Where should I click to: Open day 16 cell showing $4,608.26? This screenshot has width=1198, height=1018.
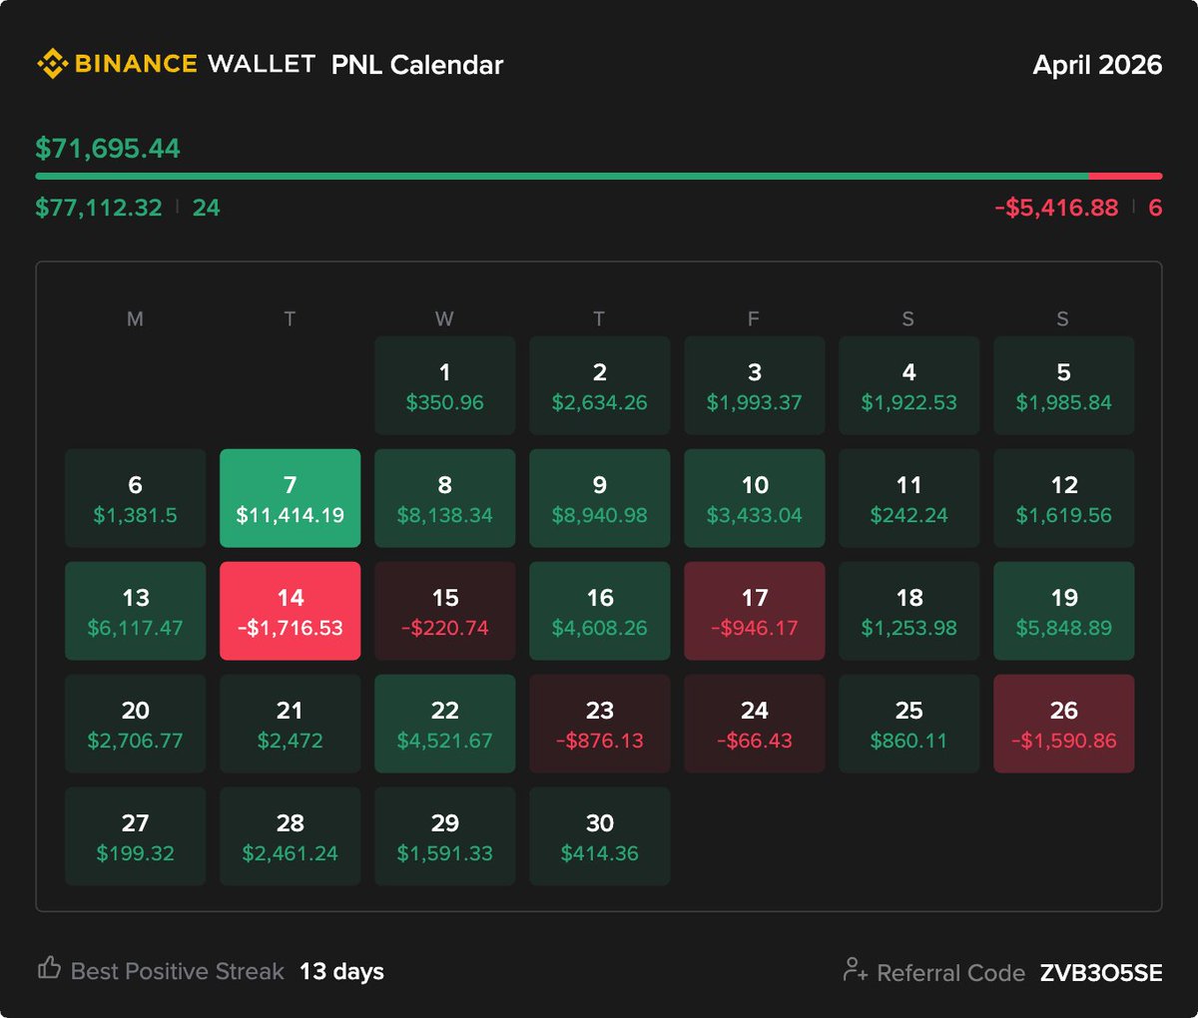point(600,611)
